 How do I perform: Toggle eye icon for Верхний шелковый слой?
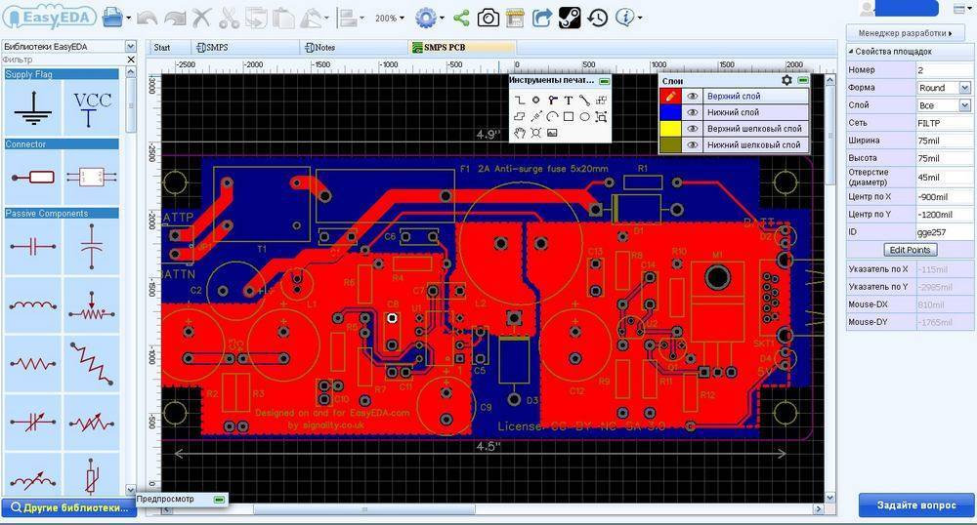pyautogui.click(x=692, y=129)
